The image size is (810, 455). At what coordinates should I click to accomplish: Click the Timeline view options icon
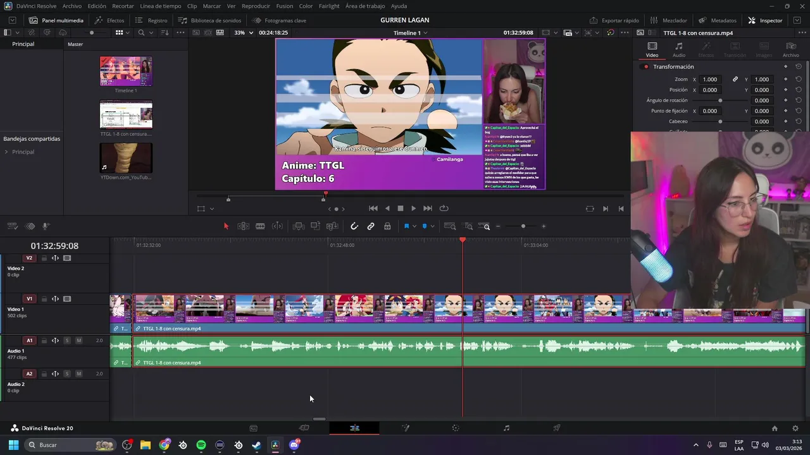pos(12,226)
